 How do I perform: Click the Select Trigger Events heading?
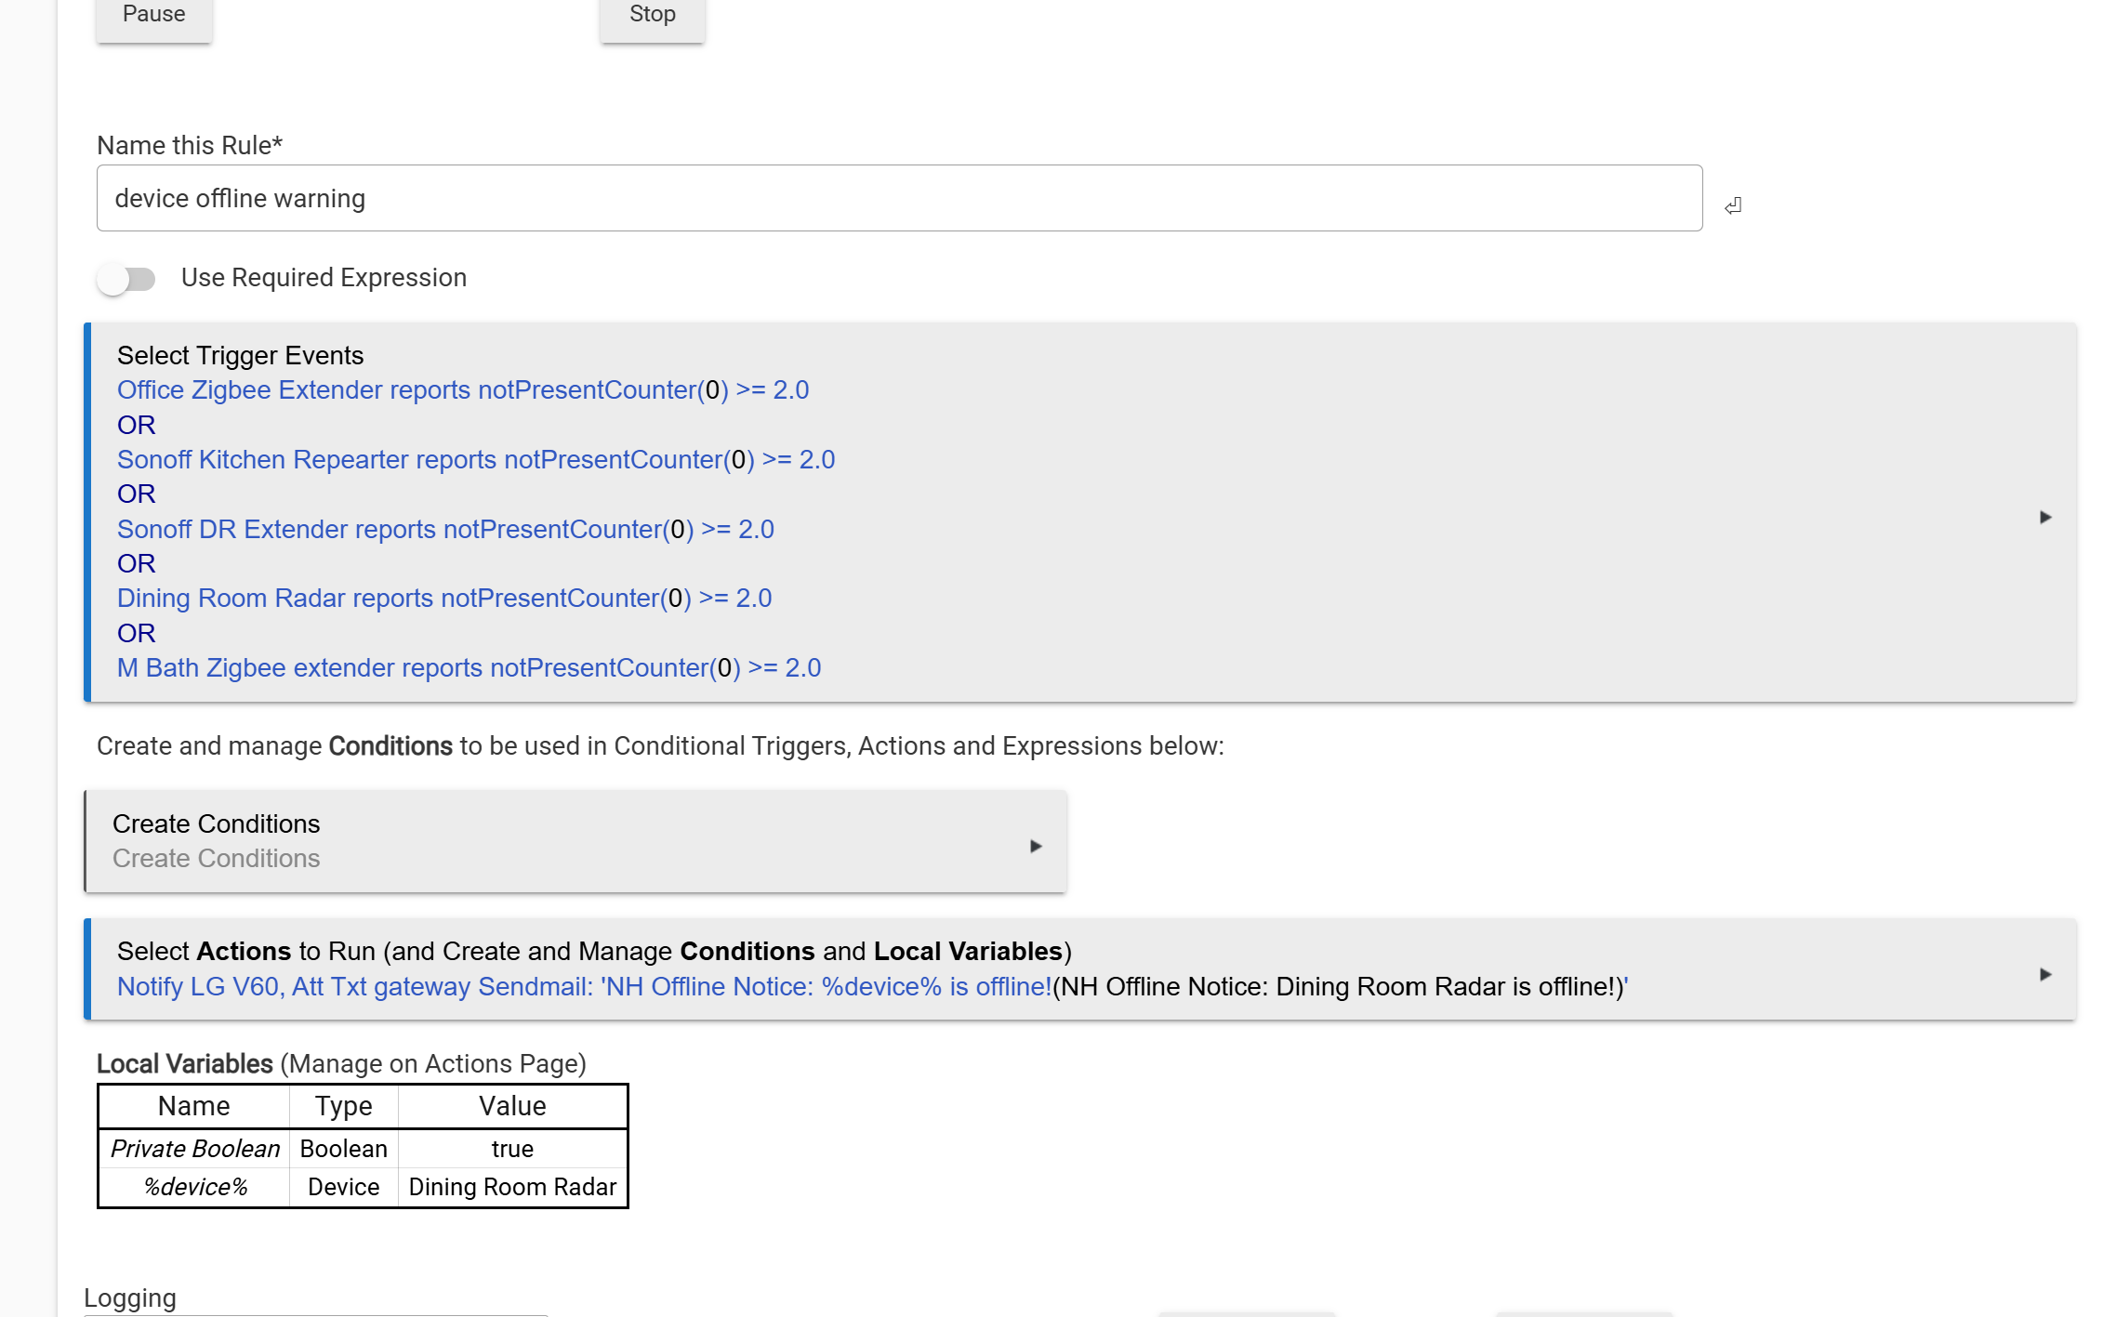tap(240, 355)
